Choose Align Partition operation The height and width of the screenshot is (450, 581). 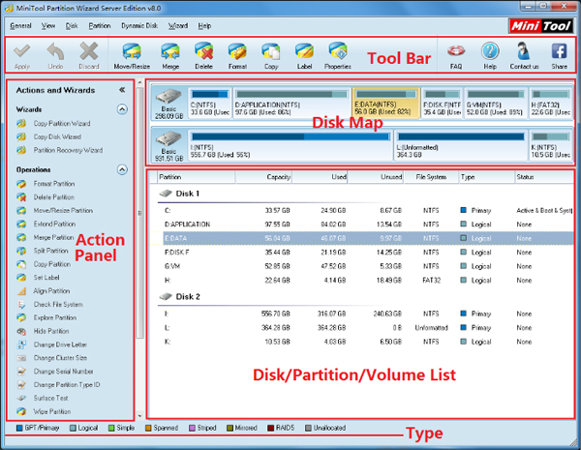click(51, 290)
